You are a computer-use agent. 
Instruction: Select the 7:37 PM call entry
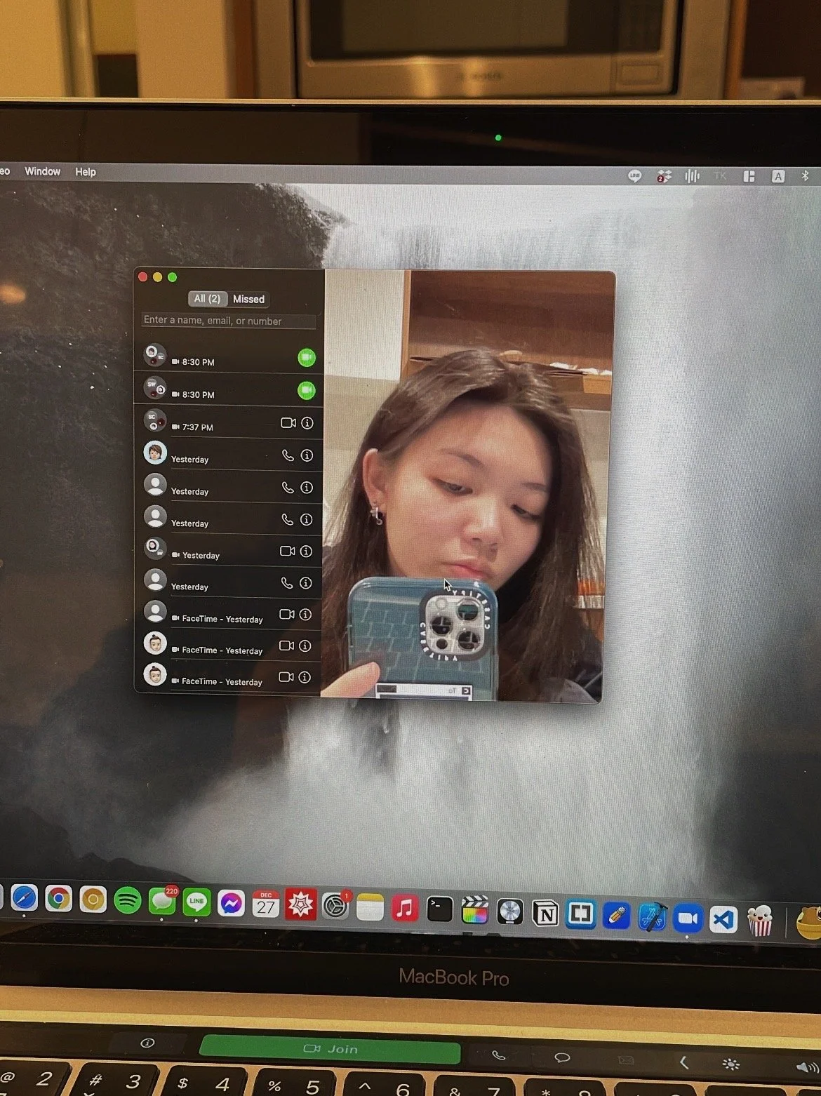click(228, 423)
